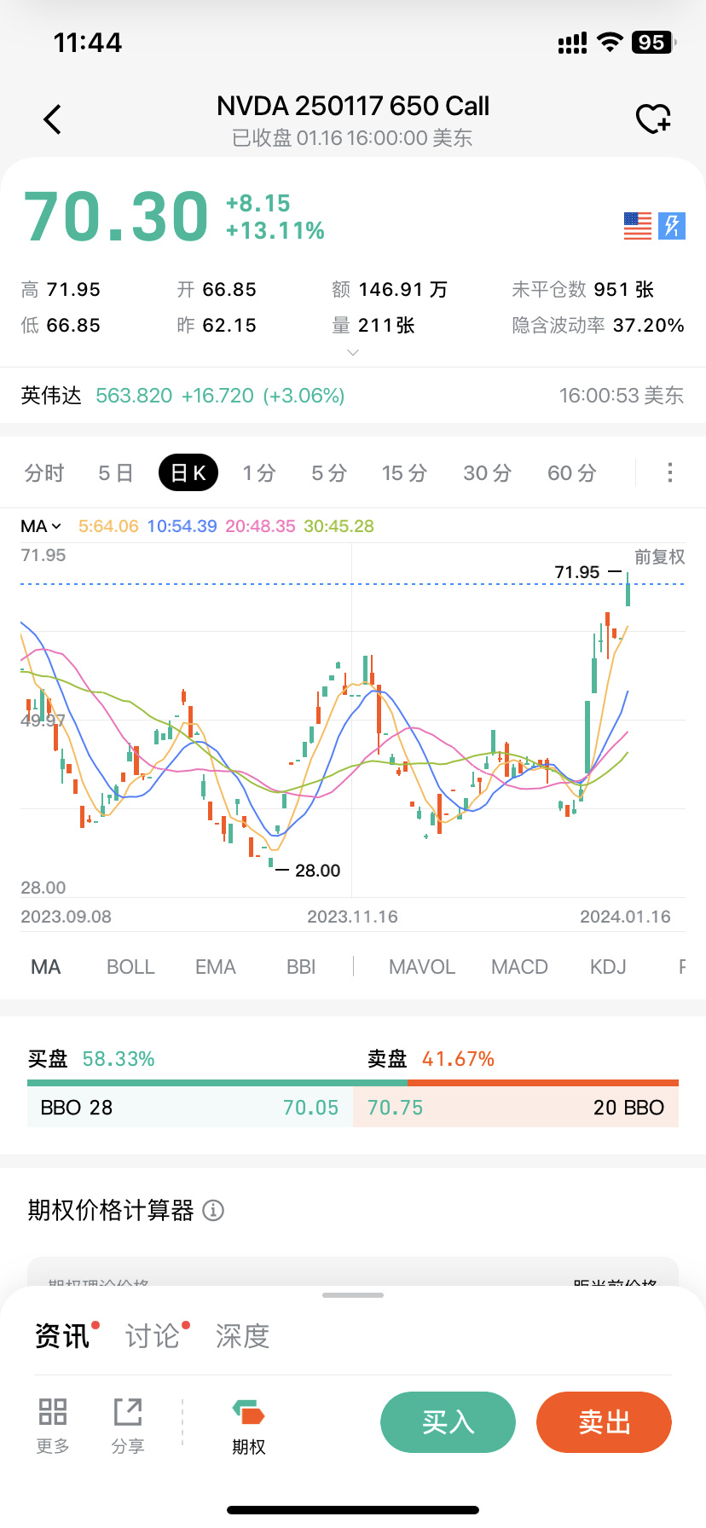Select the 5分 chart interval

click(x=329, y=472)
